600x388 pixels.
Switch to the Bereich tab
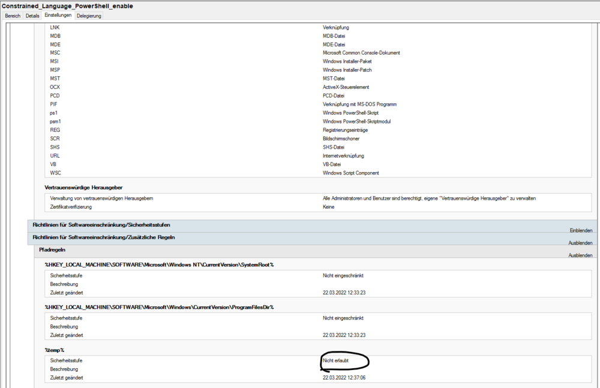tap(13, 16)
